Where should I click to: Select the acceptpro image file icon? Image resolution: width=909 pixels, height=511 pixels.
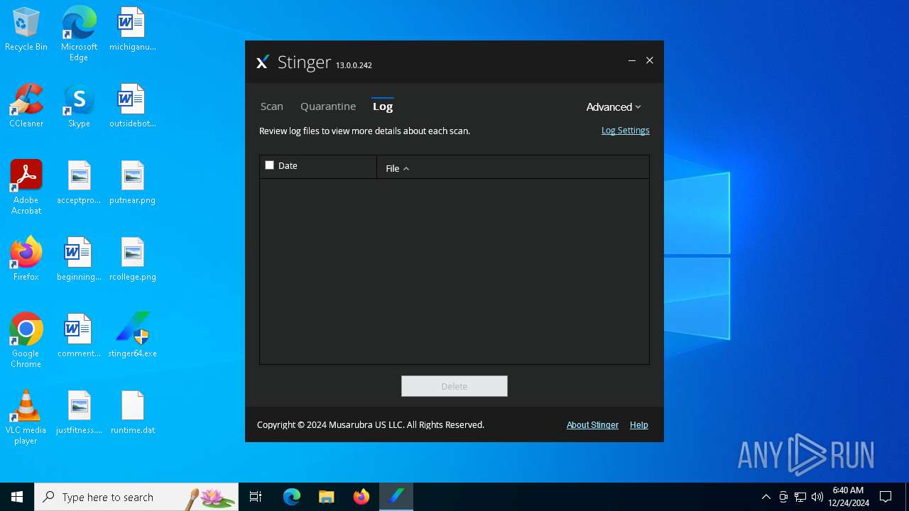(79, 183)
